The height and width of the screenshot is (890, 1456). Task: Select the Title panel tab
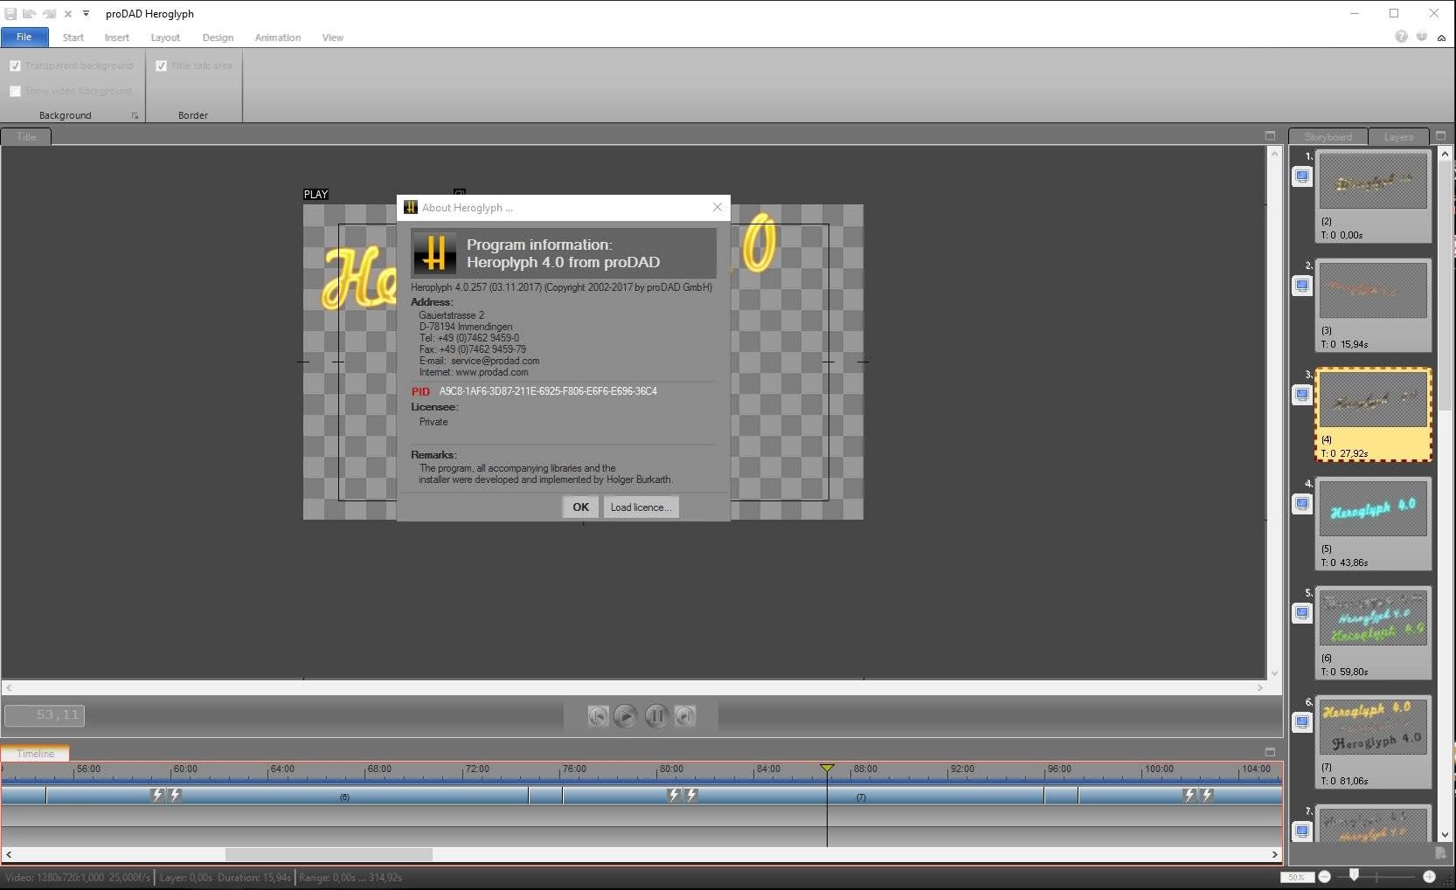(26, 137)
